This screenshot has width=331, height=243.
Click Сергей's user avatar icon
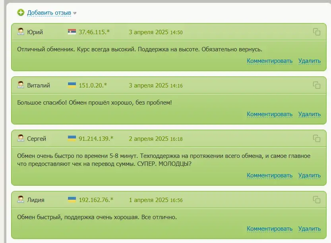(21, 138)
